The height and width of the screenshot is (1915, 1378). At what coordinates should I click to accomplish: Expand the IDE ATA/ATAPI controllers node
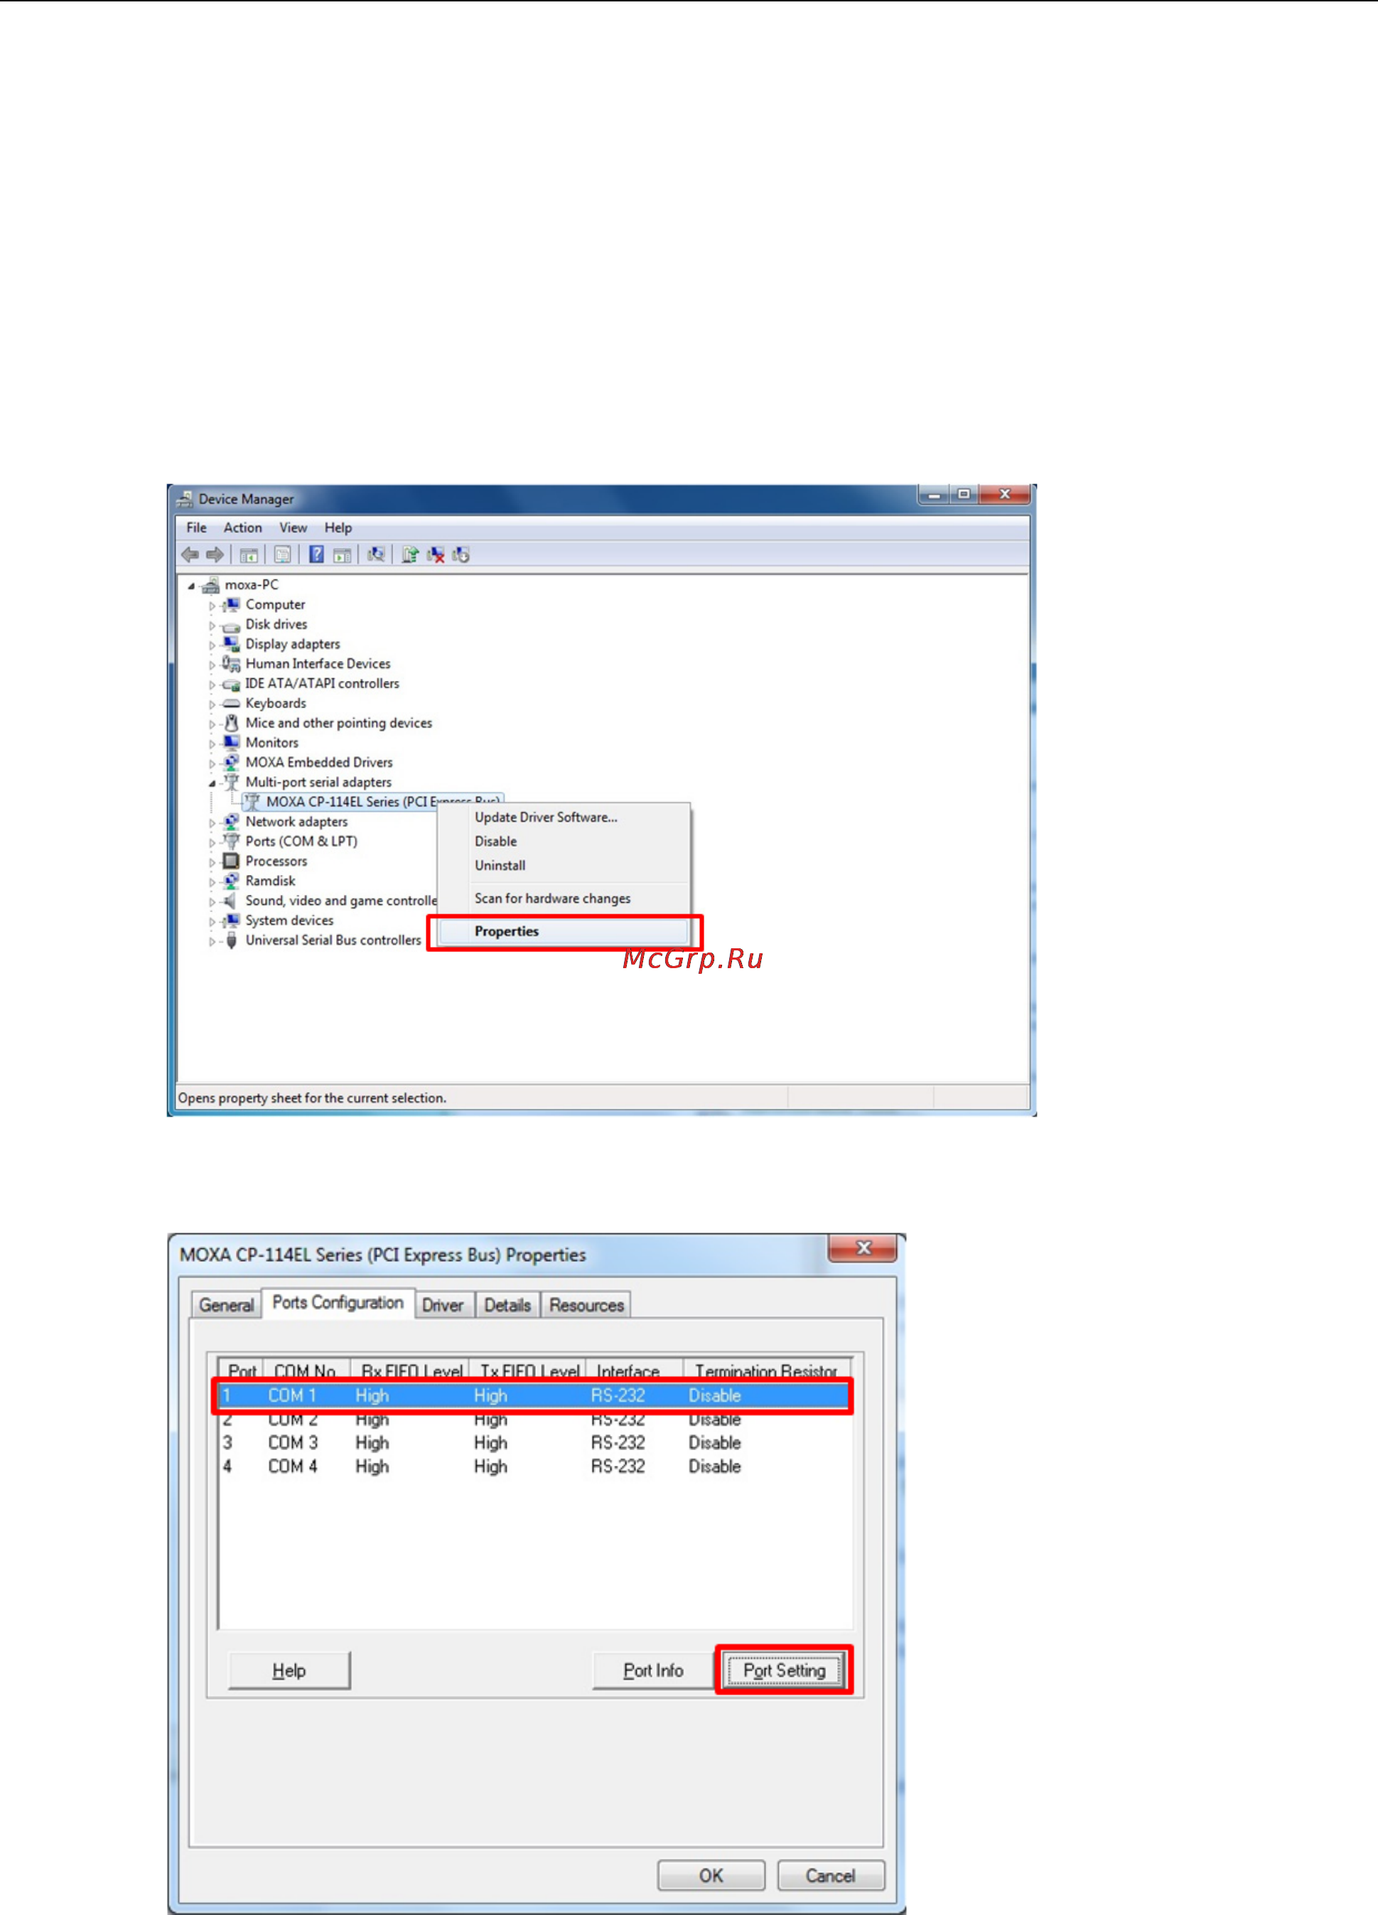point(212,685)
